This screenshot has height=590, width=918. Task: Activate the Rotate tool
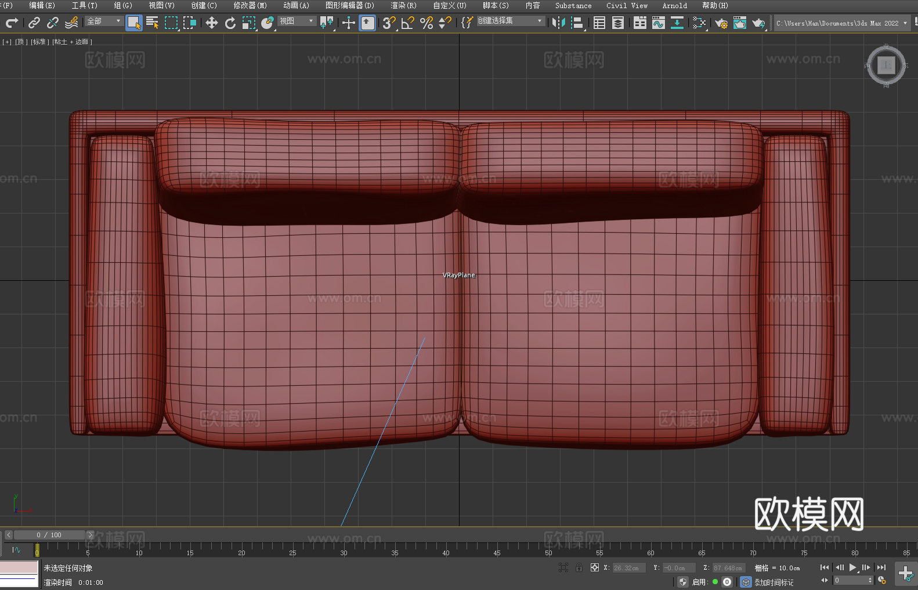230,23
